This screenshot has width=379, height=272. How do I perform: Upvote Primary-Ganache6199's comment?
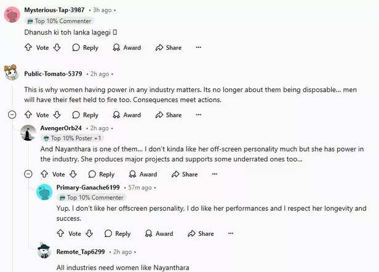[60, 233]
